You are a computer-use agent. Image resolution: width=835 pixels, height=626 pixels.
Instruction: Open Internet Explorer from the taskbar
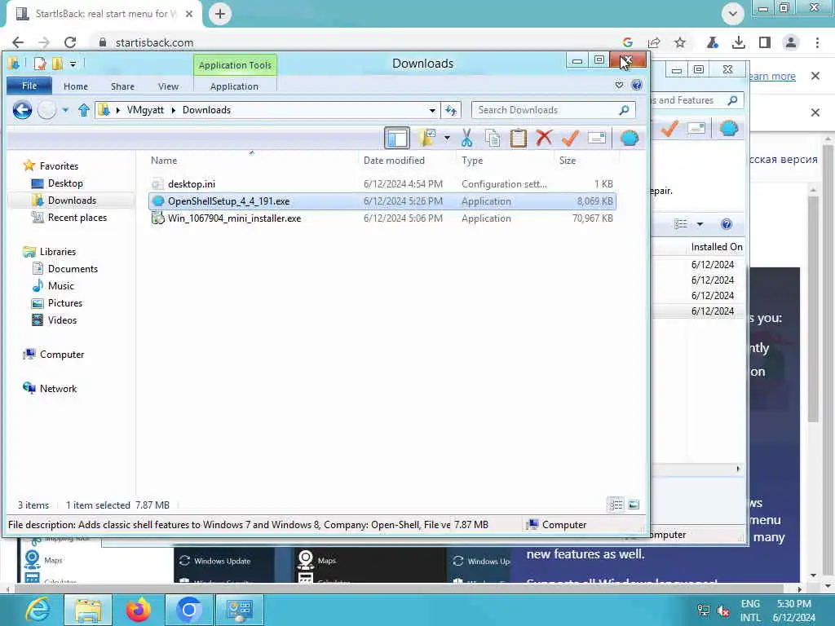click(x=38, y=610)
